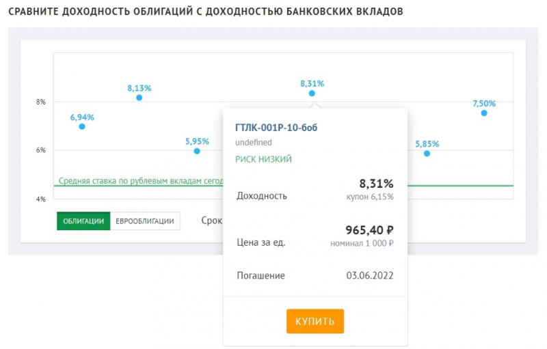This screenshot has width=547, height=349.
Task: Click the 'Срок' label beside the tabs
Action: 211,221
